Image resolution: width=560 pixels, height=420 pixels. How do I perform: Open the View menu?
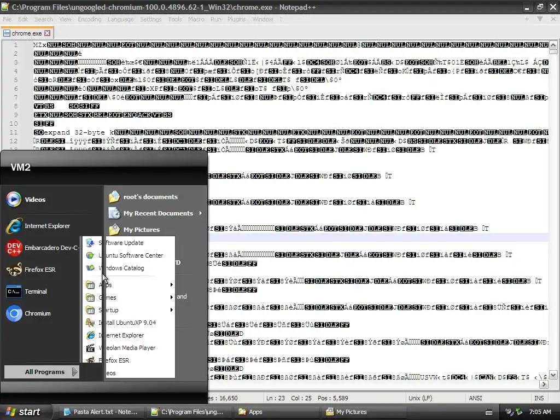click(x=66, y=19)
